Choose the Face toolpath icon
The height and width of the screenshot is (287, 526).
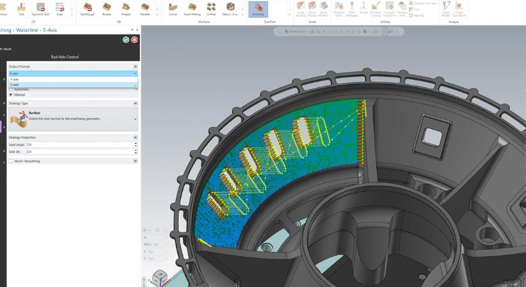coord(59,9)
